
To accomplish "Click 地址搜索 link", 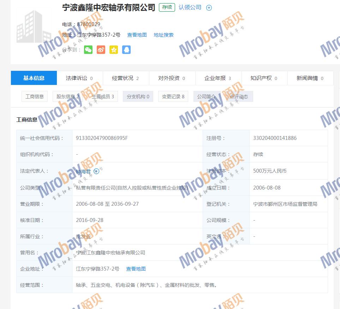I will [x=163, y=35].
